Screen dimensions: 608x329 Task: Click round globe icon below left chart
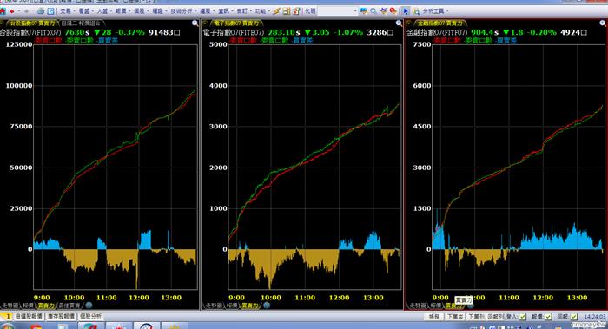[x=89, y=306]
